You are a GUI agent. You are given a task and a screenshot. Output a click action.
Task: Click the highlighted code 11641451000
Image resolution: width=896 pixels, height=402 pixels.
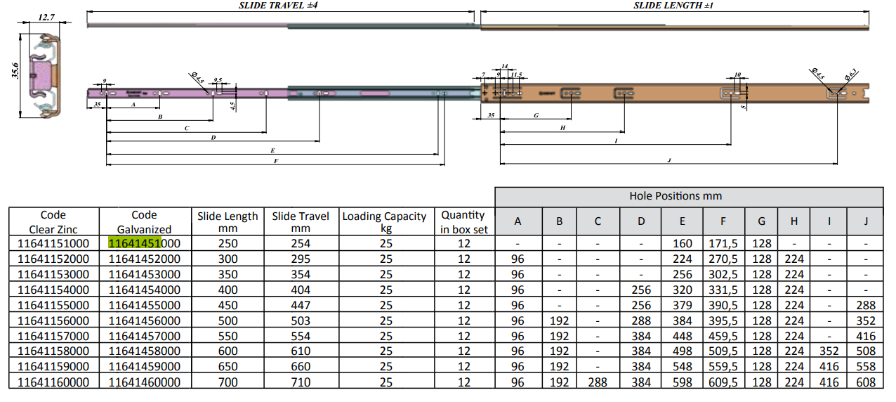point(145,243)
